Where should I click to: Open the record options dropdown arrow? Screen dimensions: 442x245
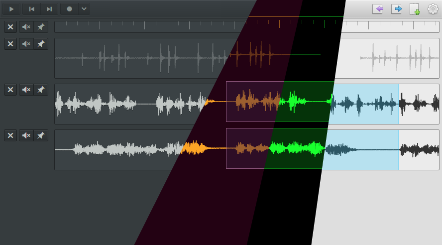(84, 9)
